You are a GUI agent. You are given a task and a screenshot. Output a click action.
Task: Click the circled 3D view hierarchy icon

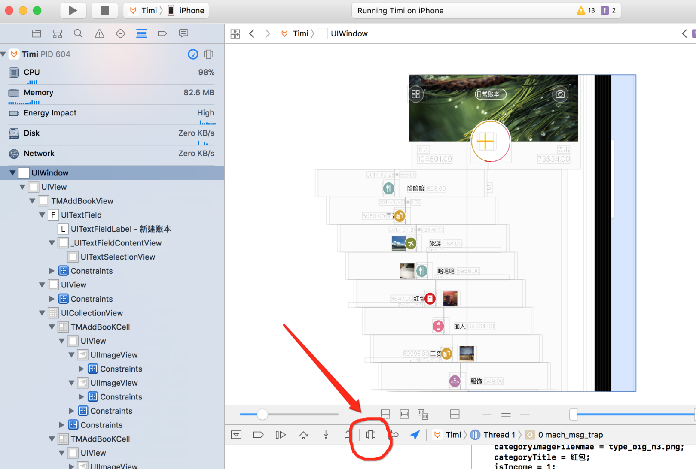click(x=370, y=435)
